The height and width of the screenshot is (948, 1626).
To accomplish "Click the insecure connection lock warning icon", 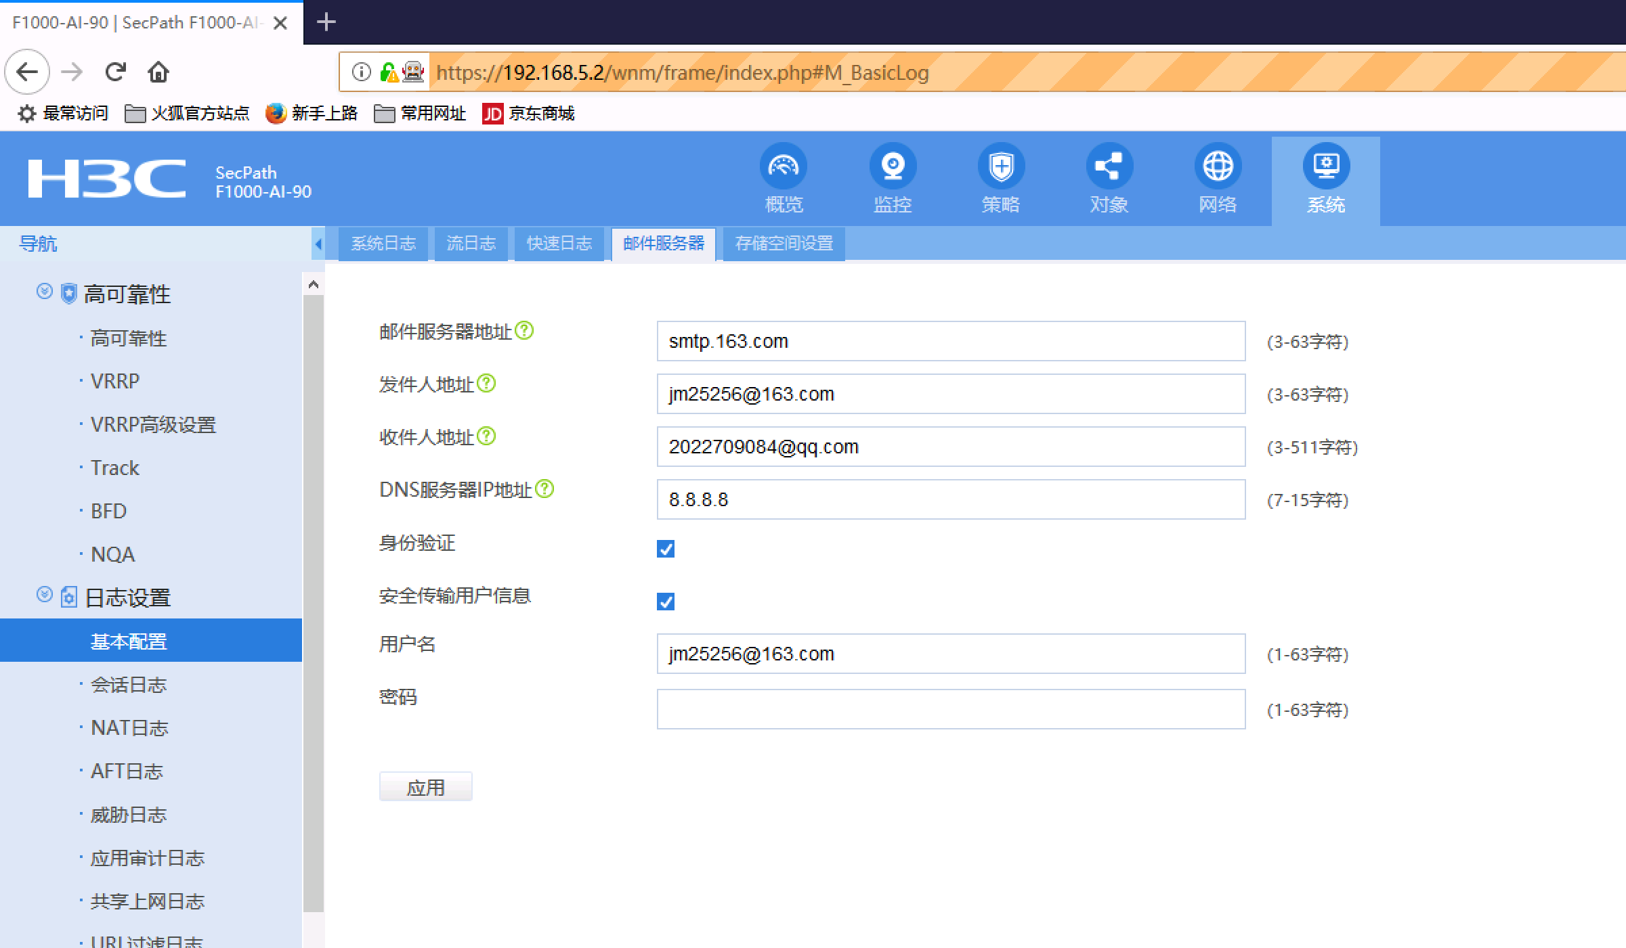I will (389, 72).
